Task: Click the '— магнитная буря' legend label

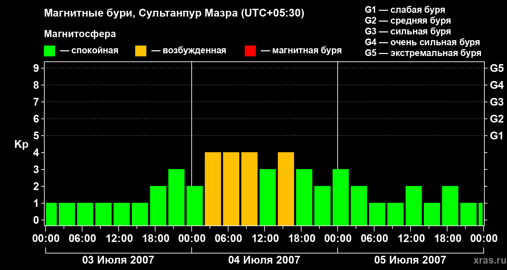Action: click(301, 51)
